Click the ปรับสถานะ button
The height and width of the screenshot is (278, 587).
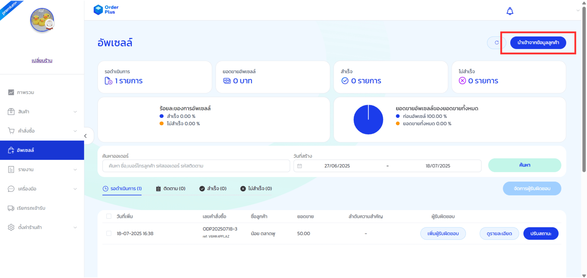(x=541, y=234)
